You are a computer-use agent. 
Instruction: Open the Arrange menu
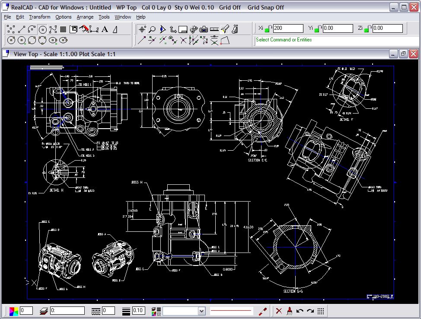click(85, 17)
